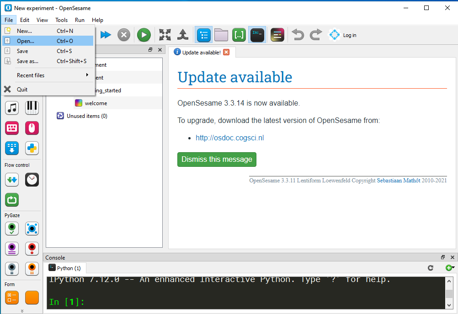Toggle the file pool folder button
458x314 pixels.
221,35
